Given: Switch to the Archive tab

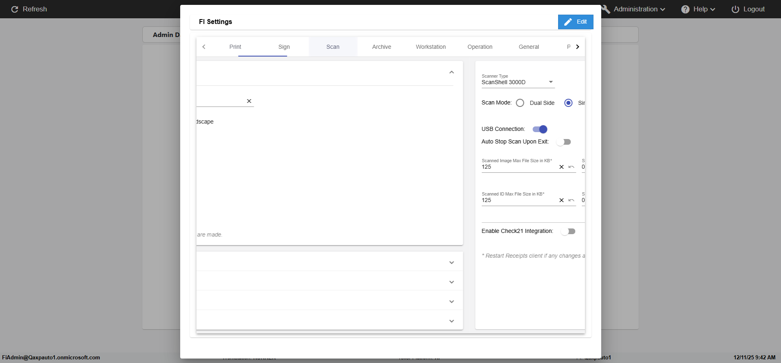Looking at the screenshot, I should 382,47.
